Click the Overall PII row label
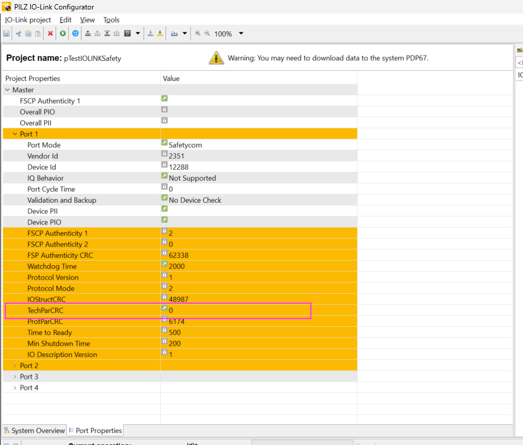Screen dimensions: 523x445 (x=35, y=123)
